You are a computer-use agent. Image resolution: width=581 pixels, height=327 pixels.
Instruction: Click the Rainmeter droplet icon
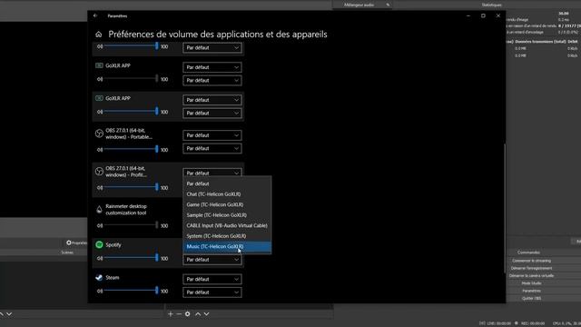99,210
